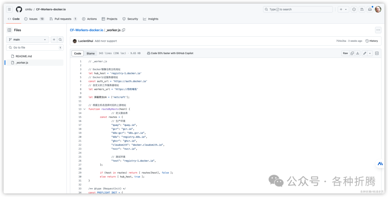Open CF-Workers-docker.io breadcrumb link
This screenshot has width=388, height=197.
pyautogui.click(x=86, y=30)
